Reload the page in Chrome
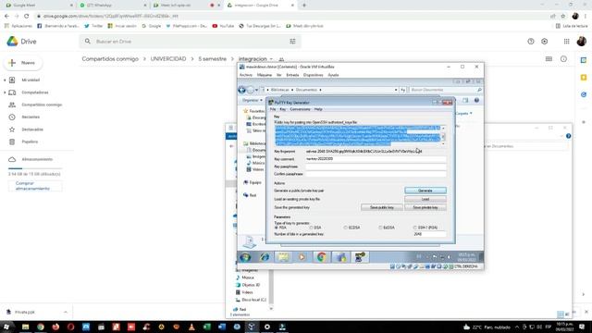This screenshot has height=333, width=592. click(x=27, y=17)
